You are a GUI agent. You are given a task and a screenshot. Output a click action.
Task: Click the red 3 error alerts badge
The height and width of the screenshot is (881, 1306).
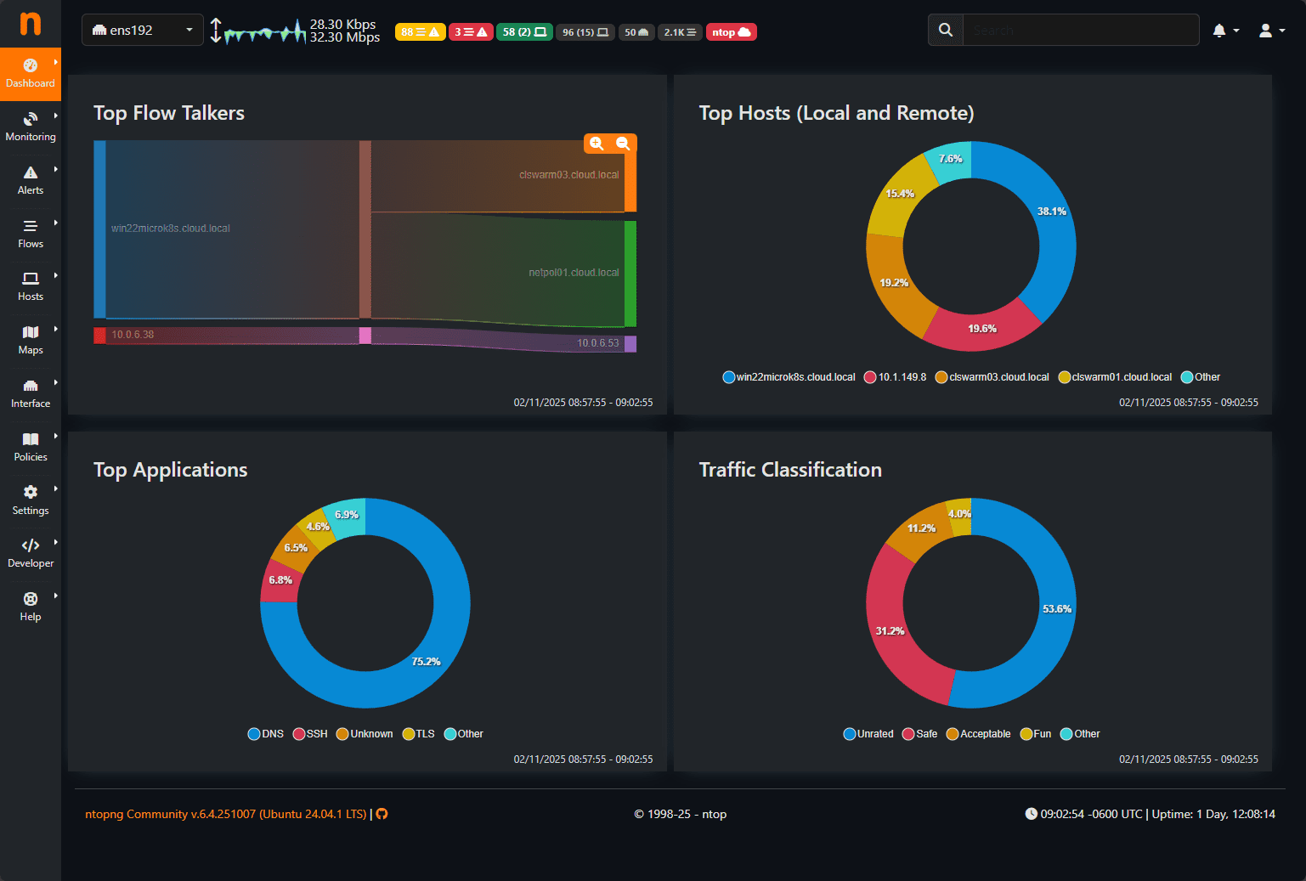(x=471, y=31)
